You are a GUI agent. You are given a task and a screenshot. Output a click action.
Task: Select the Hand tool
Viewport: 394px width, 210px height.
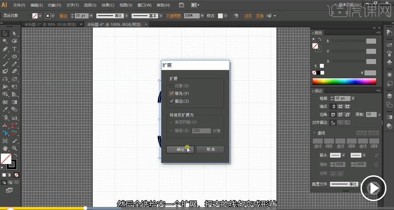(5, 148)
